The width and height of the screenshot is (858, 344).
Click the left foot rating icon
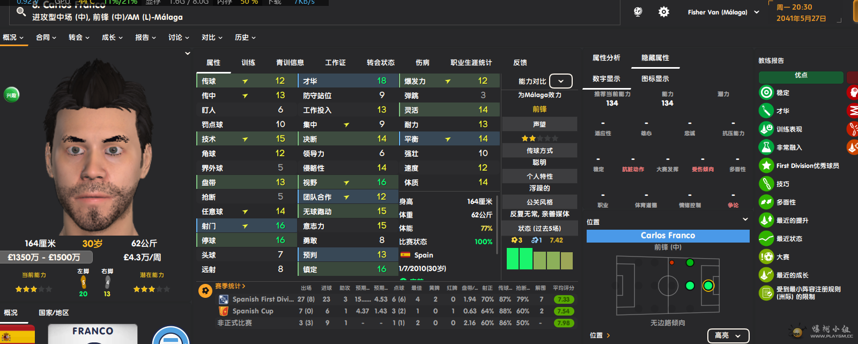(83, 281)
